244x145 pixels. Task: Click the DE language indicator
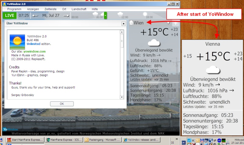(x=184, y=143)
